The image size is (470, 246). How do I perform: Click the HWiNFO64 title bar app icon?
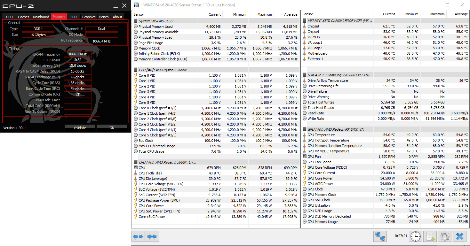(x=137, y=5)
